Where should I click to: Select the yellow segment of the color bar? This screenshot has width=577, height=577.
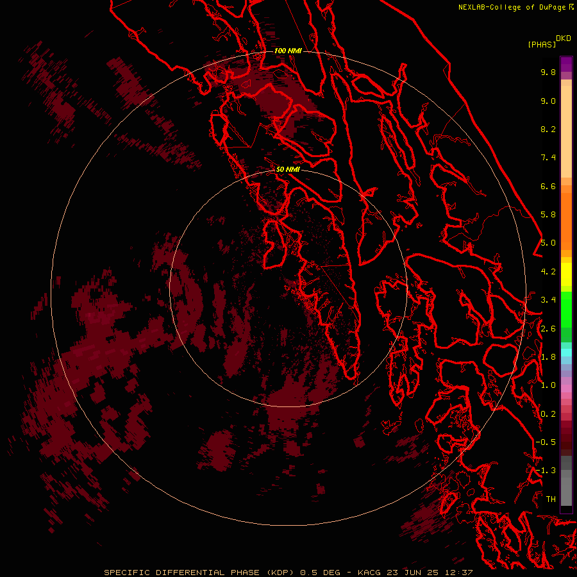point(566,274)
